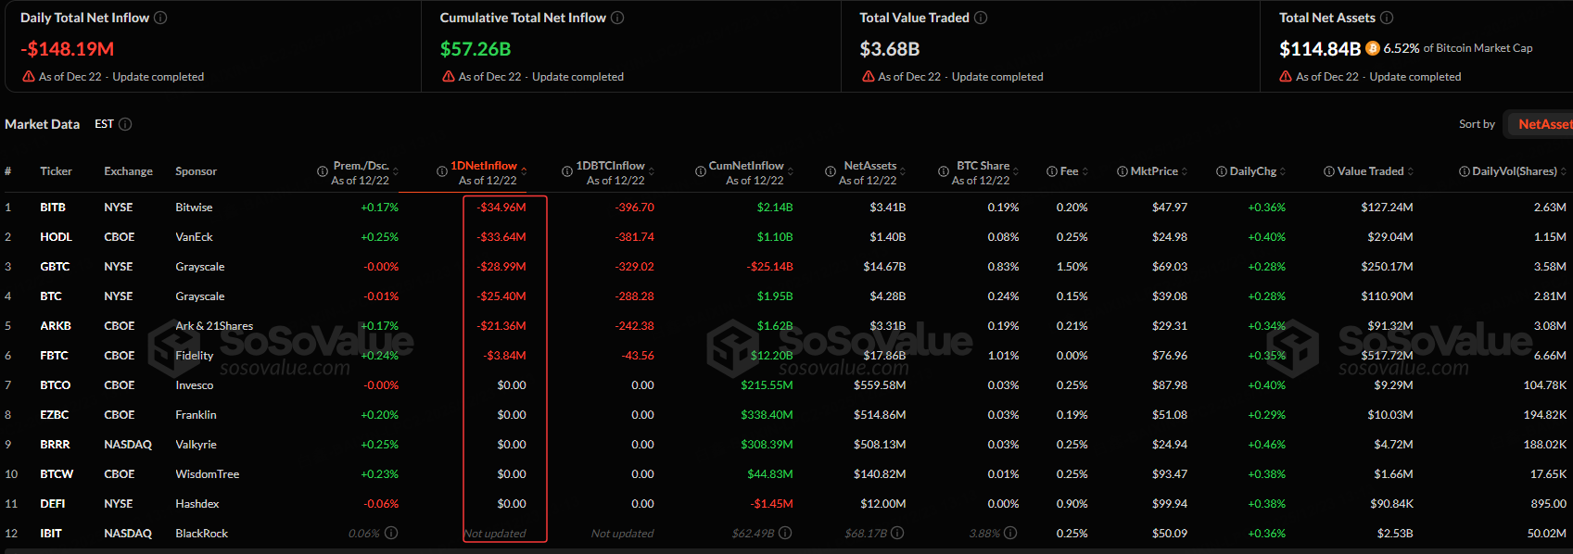The image size is (1573, 554).
Task: Open the HODL ticker row
Action: pos(56,237)
